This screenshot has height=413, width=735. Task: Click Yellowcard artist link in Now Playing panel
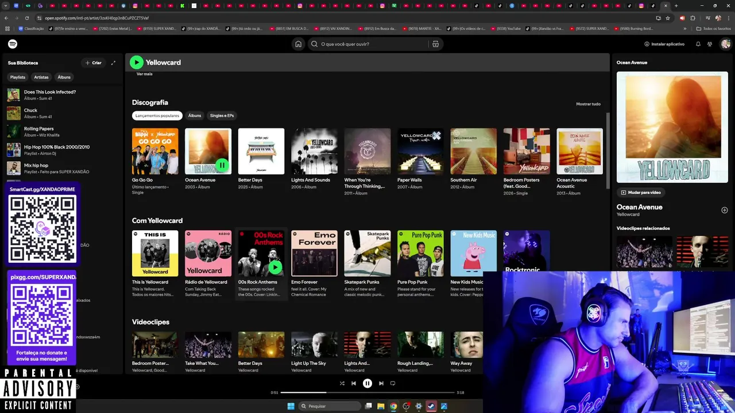click(628, 215)
